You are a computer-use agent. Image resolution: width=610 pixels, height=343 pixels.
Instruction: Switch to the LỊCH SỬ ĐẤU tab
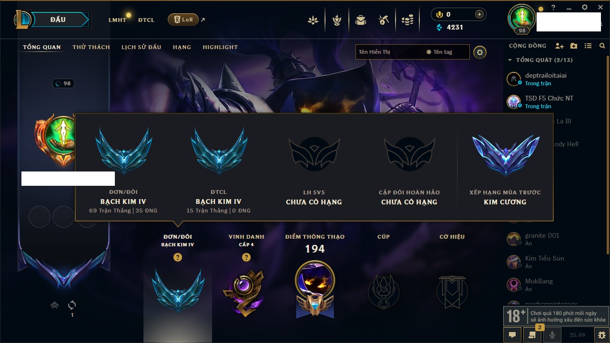141,47
